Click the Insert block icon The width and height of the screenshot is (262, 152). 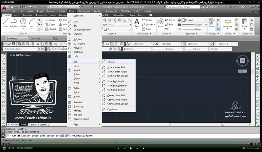pos(160,23)
